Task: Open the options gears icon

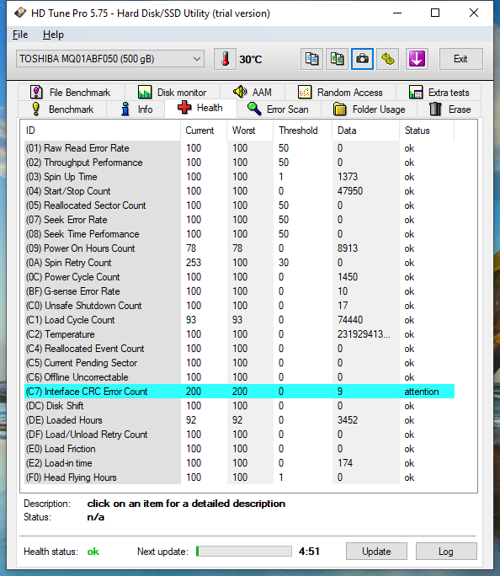Action: click(388, 59)
